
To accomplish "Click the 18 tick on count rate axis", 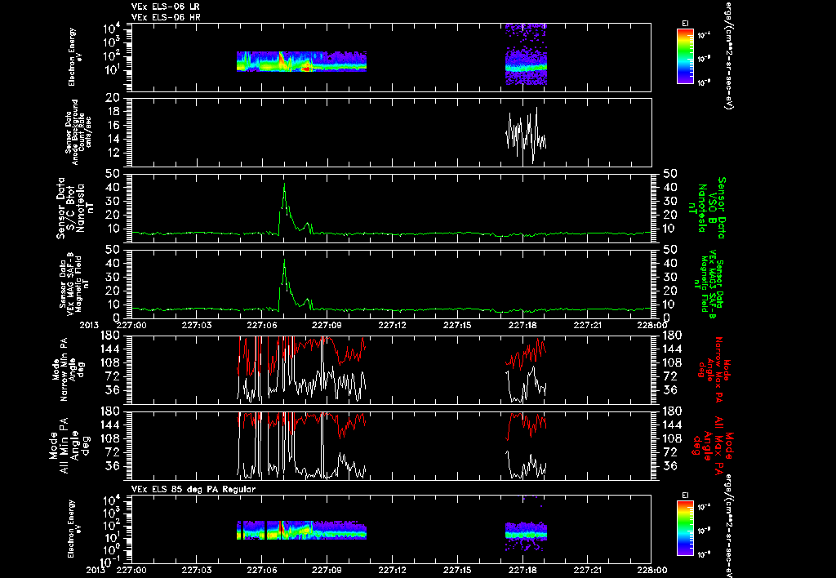I will pyautogui.click(x=112, y=112).
